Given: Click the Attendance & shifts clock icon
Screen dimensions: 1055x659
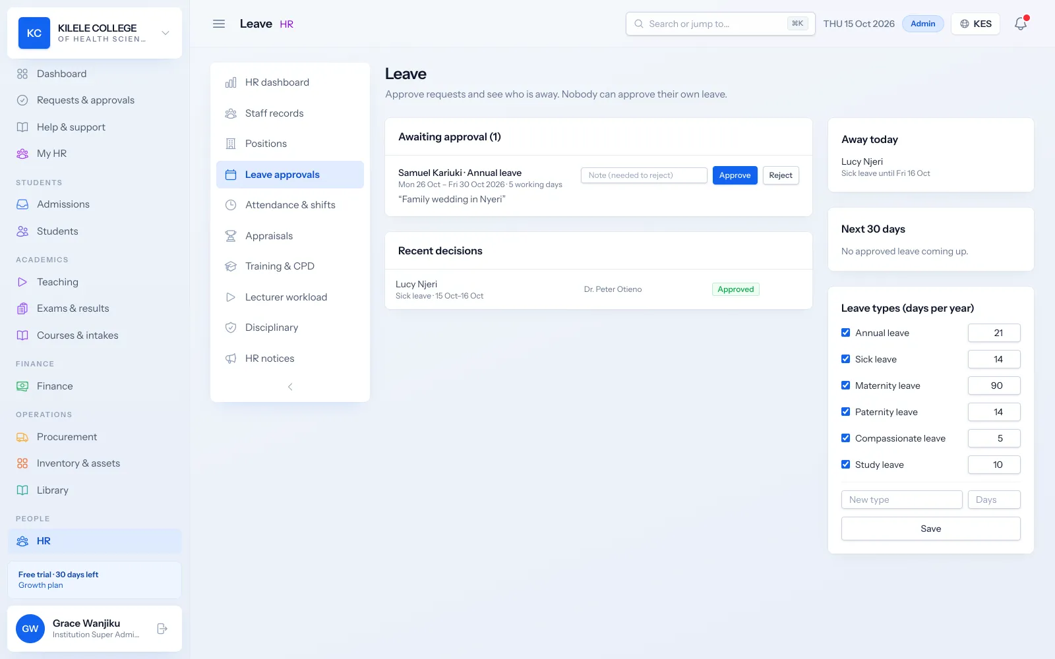Looking at the screenshot, I should click(x=231, y=205).
